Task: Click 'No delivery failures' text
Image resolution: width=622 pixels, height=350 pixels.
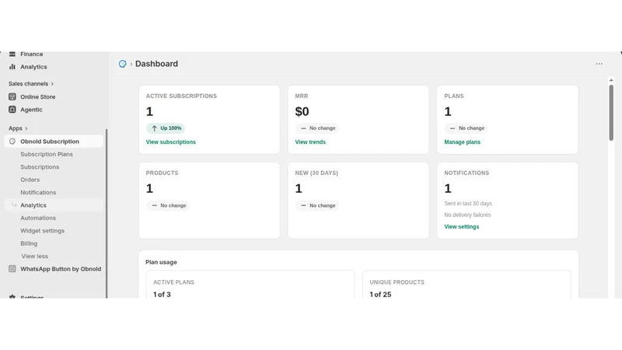Action: pos(467,215)
